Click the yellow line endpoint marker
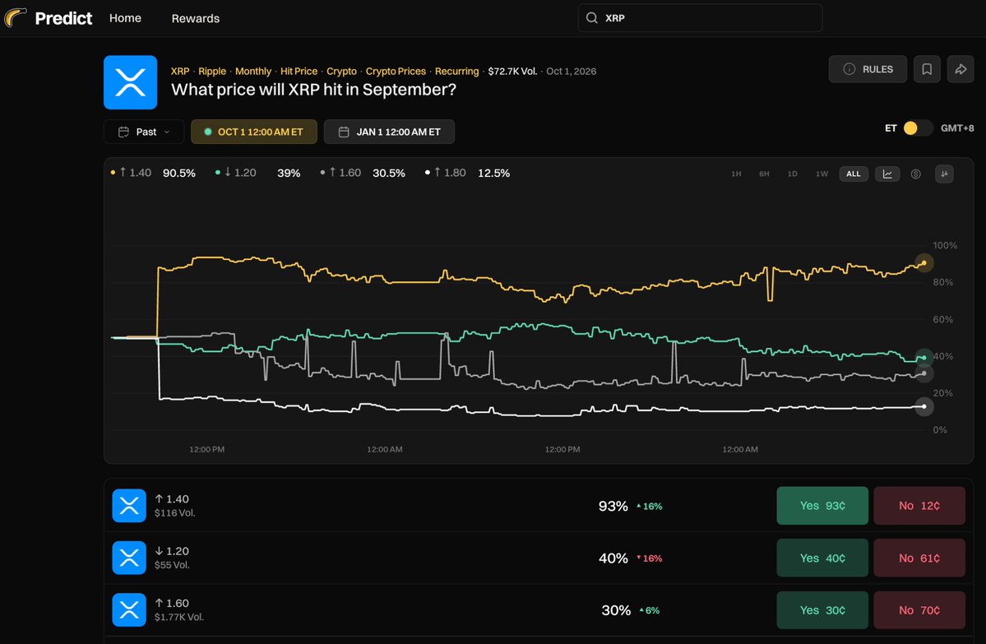The width and height of the screenshot is (986, 644). (924, 263)
